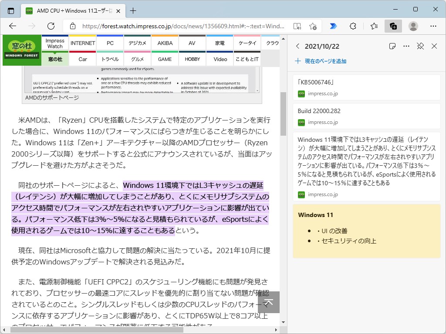The height and width of the screenshot is (334, 446).
Task: Open the Collections more options ellipsis
Action: (x=406, y=46)
